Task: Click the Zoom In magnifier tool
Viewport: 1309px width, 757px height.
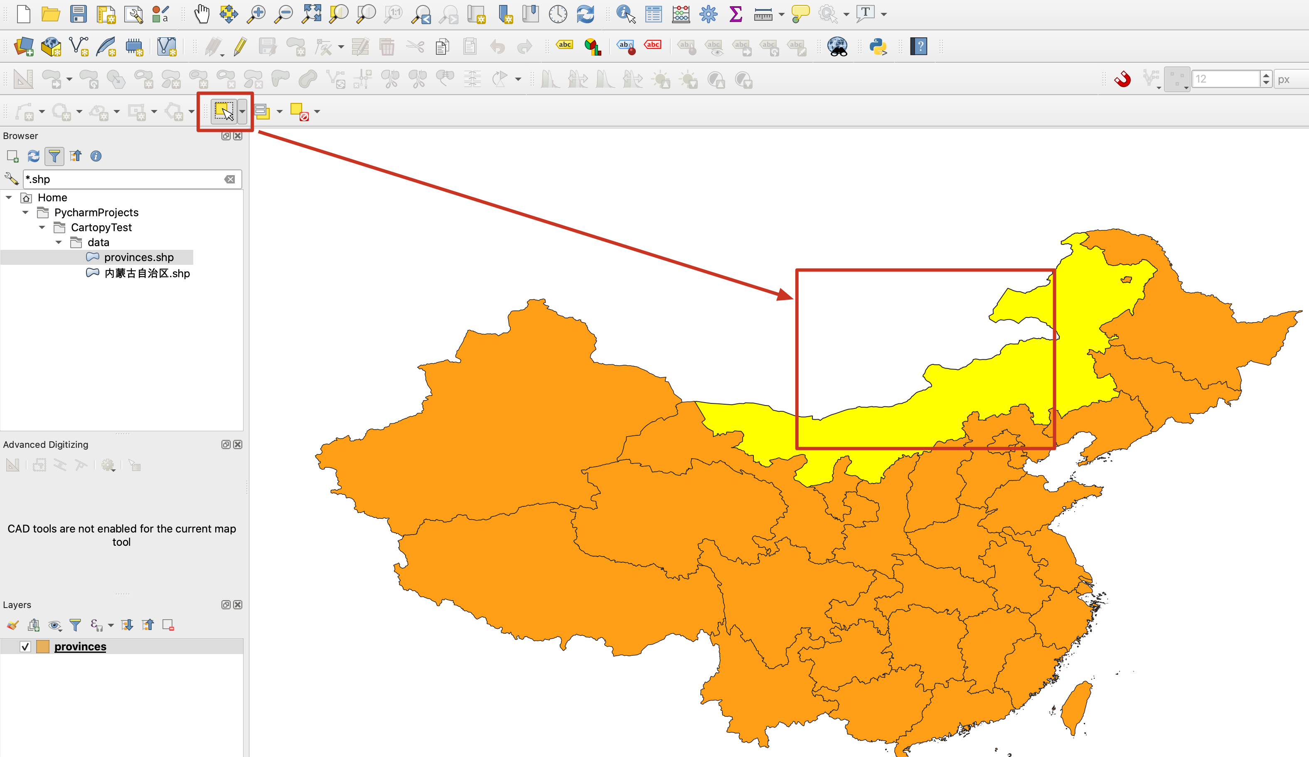Action: click(x=256, y=14)
